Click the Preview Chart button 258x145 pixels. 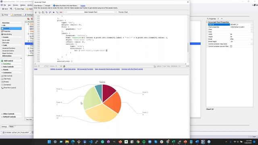click(x=123, y=12)
